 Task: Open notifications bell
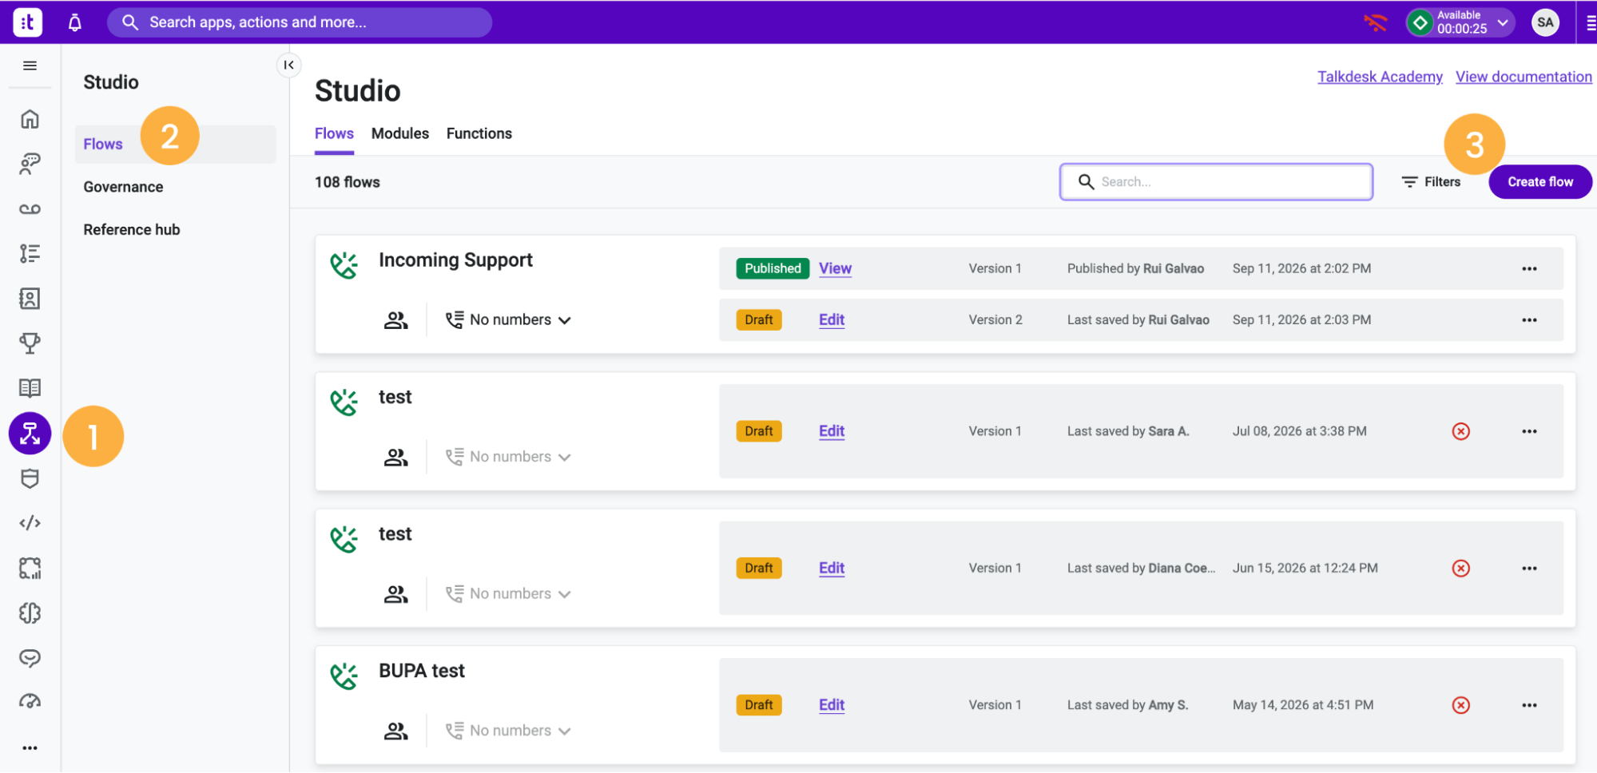(x=75, y=22)
